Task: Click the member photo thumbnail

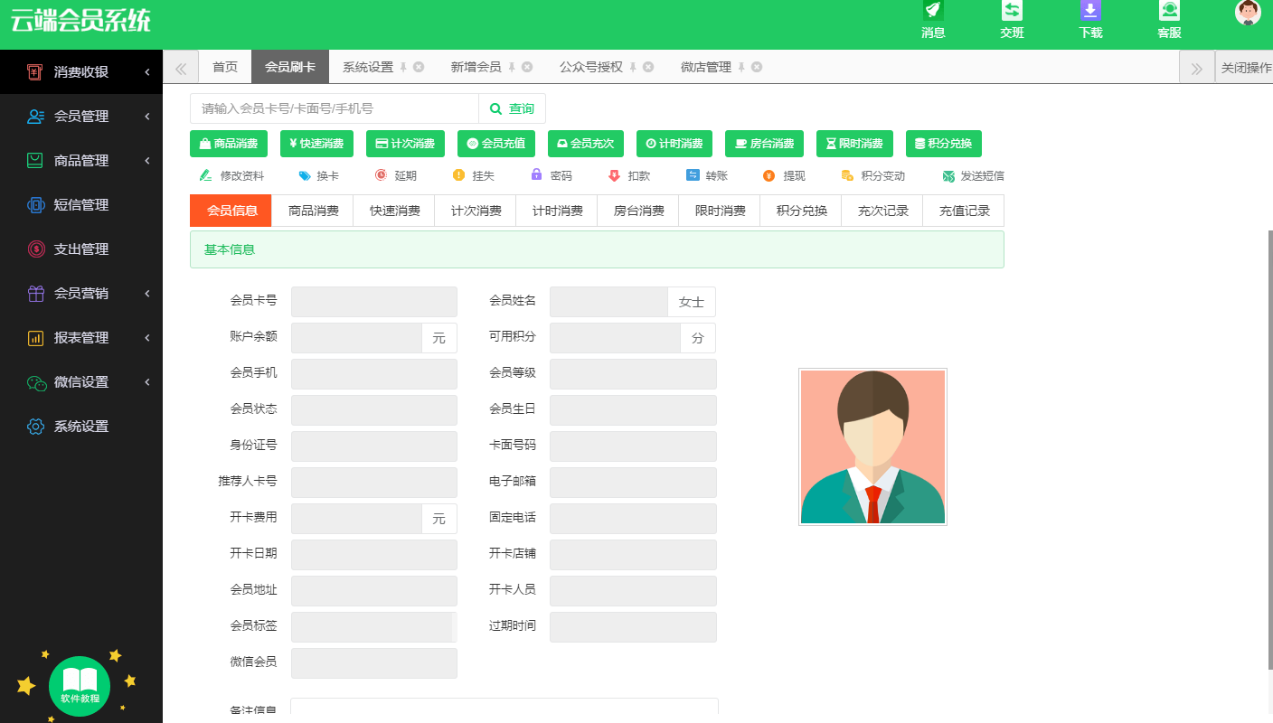Action: pos(872,446)
